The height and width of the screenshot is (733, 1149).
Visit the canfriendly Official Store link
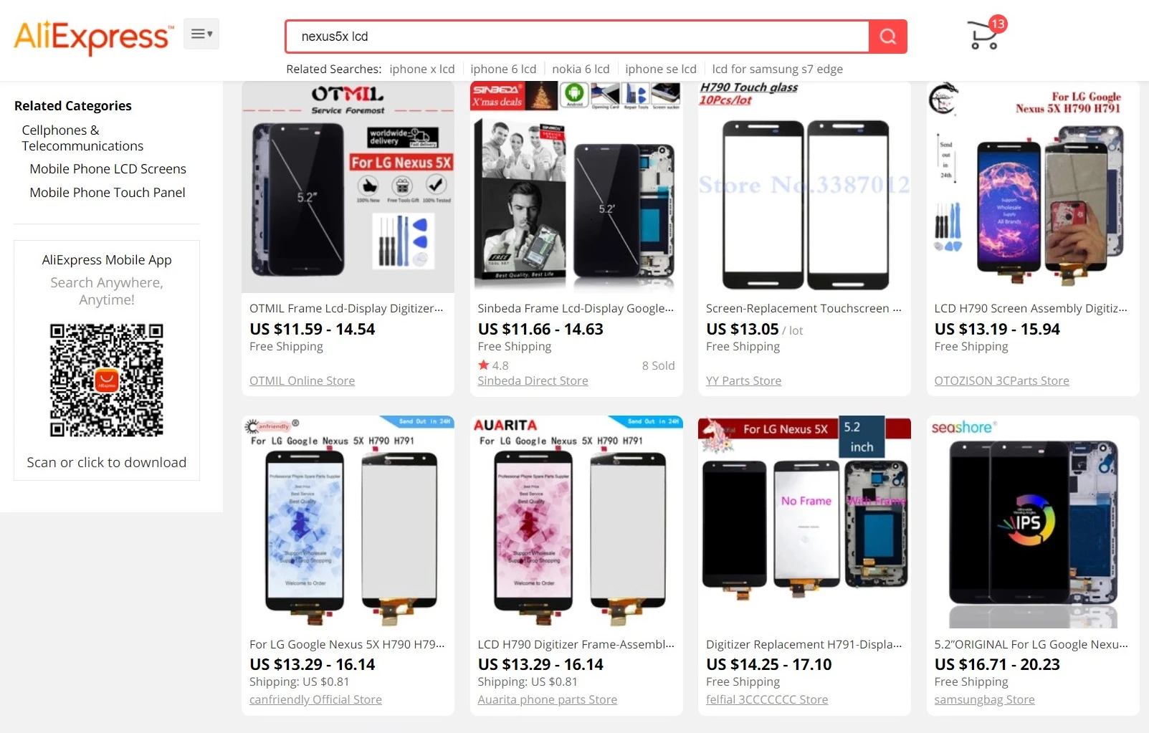tap(315, 700)
